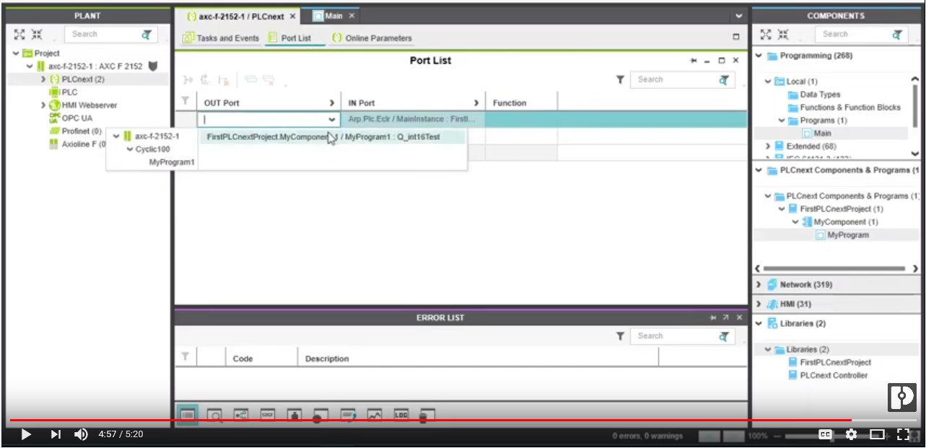Open the LOG view in bottom toolbar
Screen dimensions: 926x448
(x=401, y=415)
